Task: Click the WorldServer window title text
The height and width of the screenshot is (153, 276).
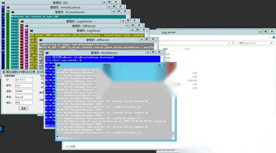Action: [104, 53]
